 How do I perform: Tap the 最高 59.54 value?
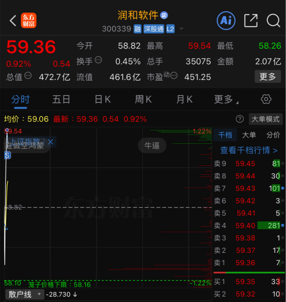(200, 46)
